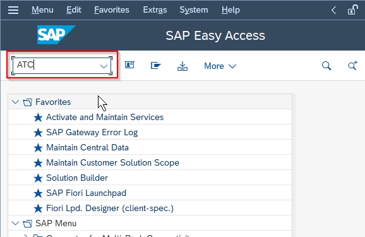This screenshot has height=237, width=365.
Task: Click the SAP logo
Action: point(56,35)
